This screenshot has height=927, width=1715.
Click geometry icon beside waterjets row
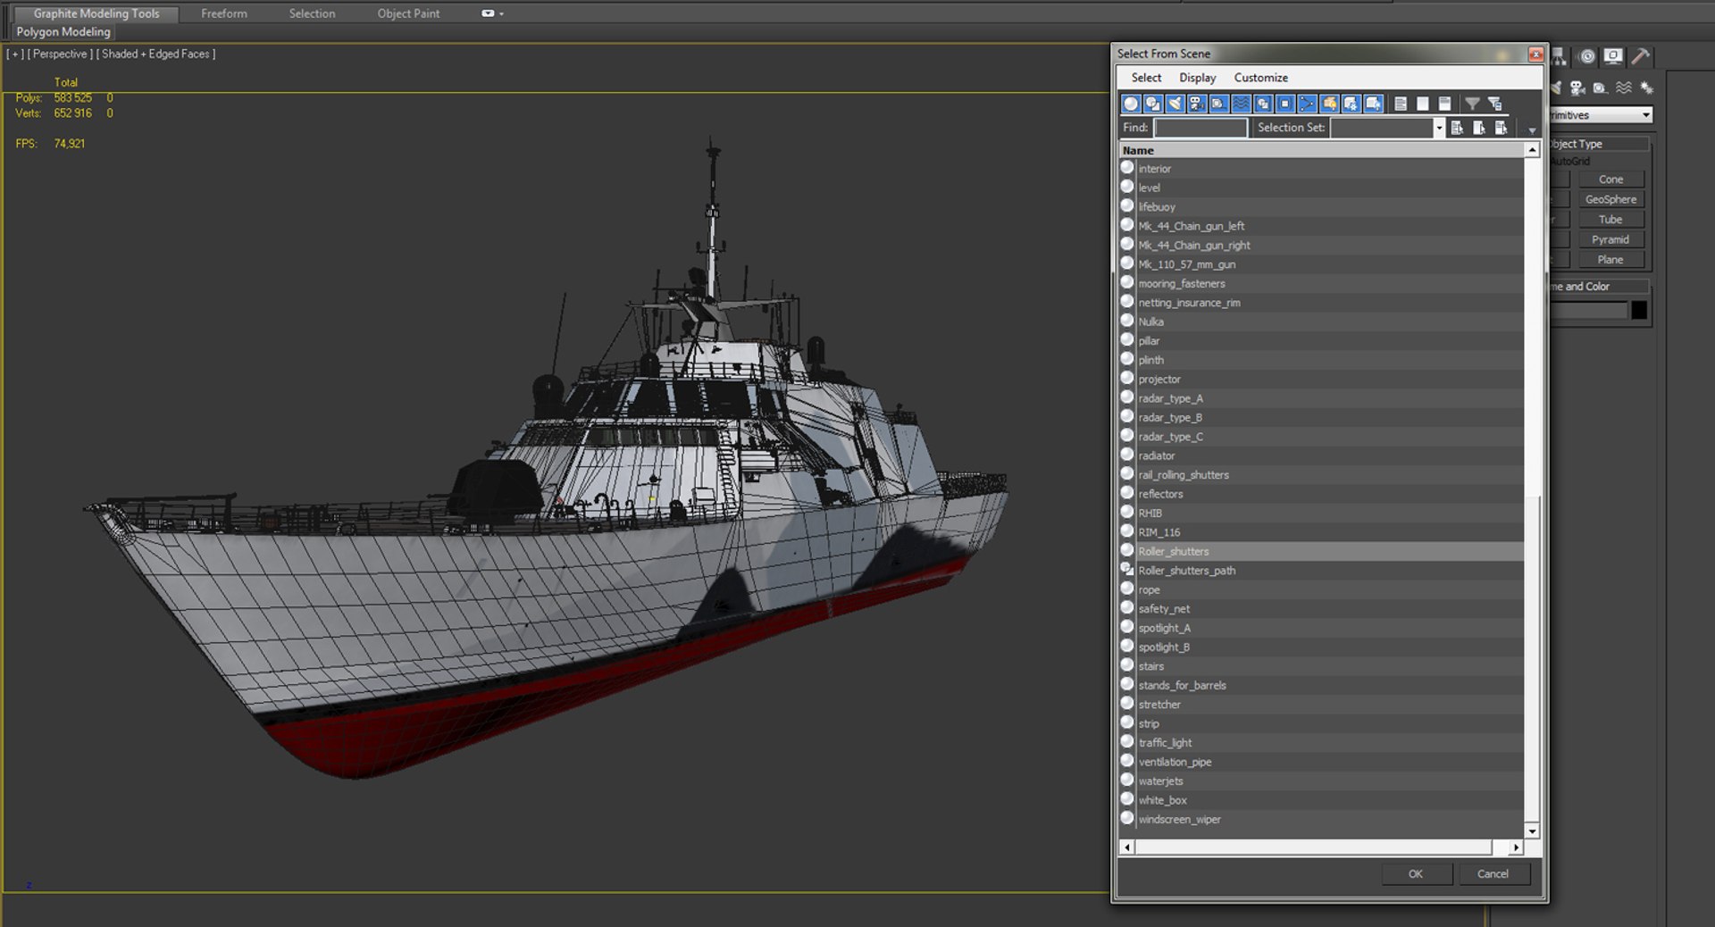[1127, 781]
